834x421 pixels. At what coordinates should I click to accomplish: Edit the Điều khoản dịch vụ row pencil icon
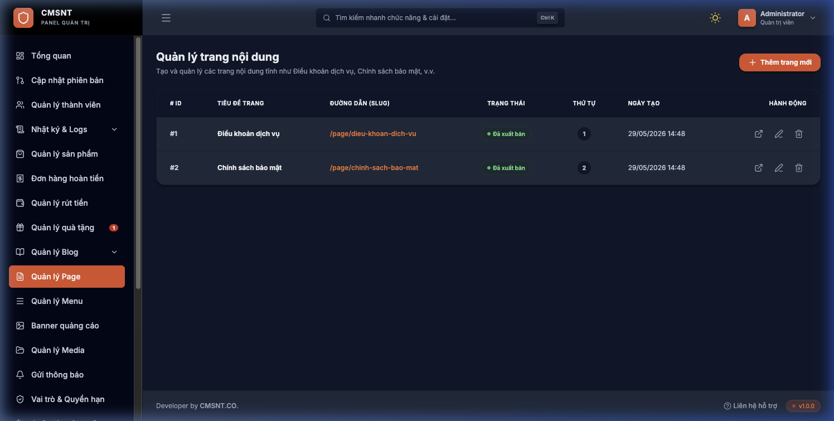click(x=779, y=134)
